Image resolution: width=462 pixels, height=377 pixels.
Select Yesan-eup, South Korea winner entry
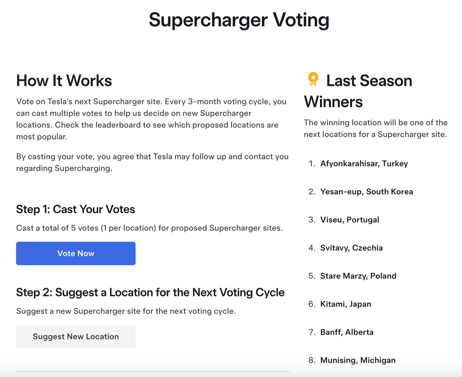[x=366, y=192]
